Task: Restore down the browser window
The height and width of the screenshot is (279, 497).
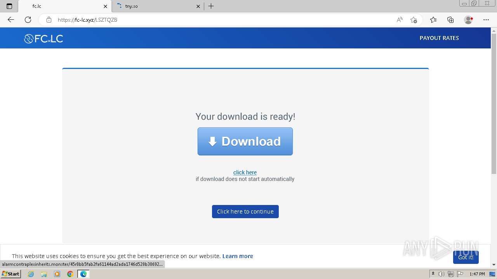Action: point(474,3)
